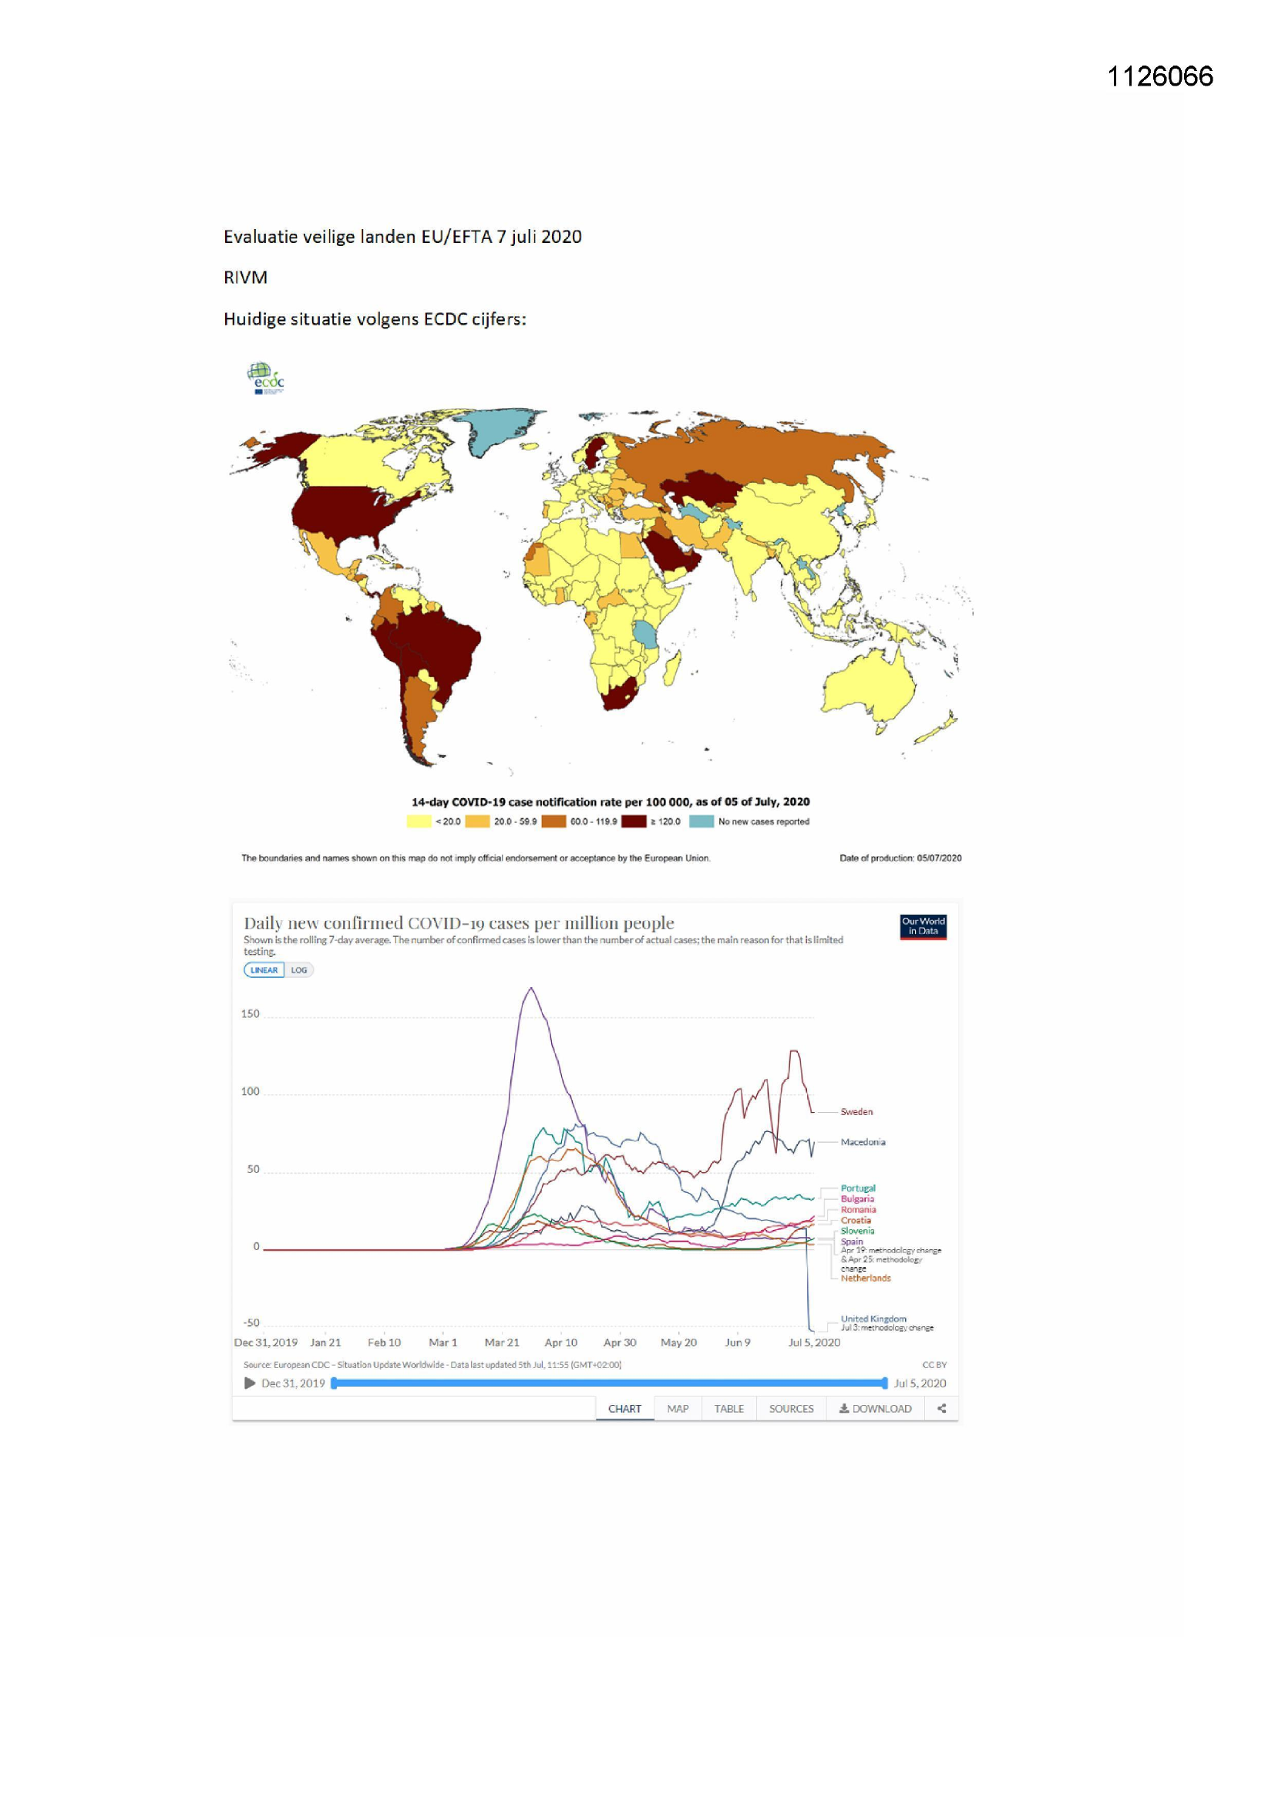
Task: Click the Netherlands series label
Action: (865, 1278)
